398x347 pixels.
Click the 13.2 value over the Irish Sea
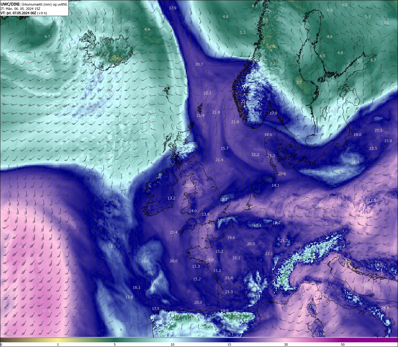pyautogui.click(x=171, y=198)
